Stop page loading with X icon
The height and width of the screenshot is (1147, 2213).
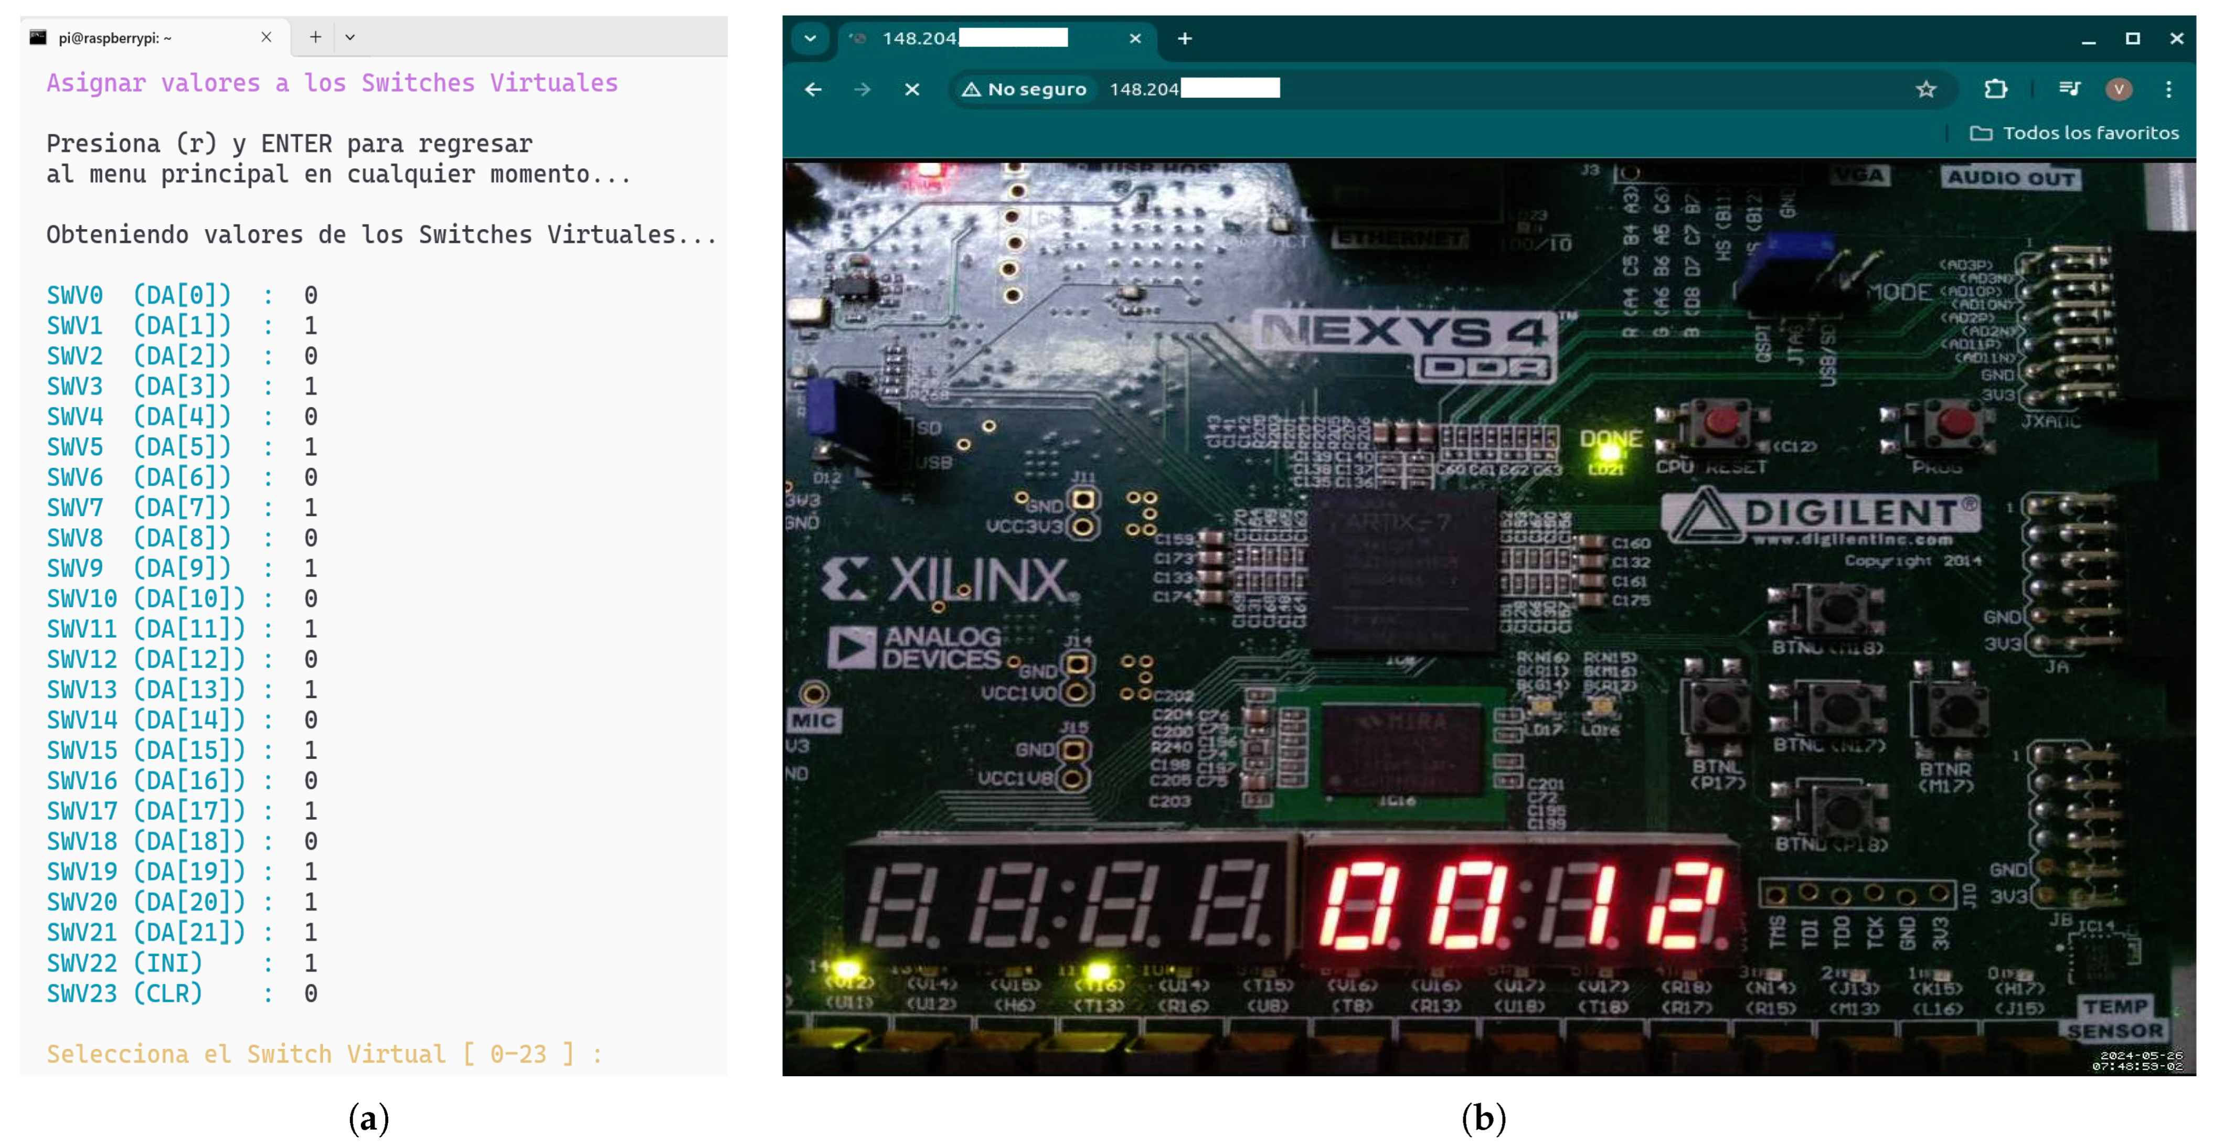(x=912, y=89)
